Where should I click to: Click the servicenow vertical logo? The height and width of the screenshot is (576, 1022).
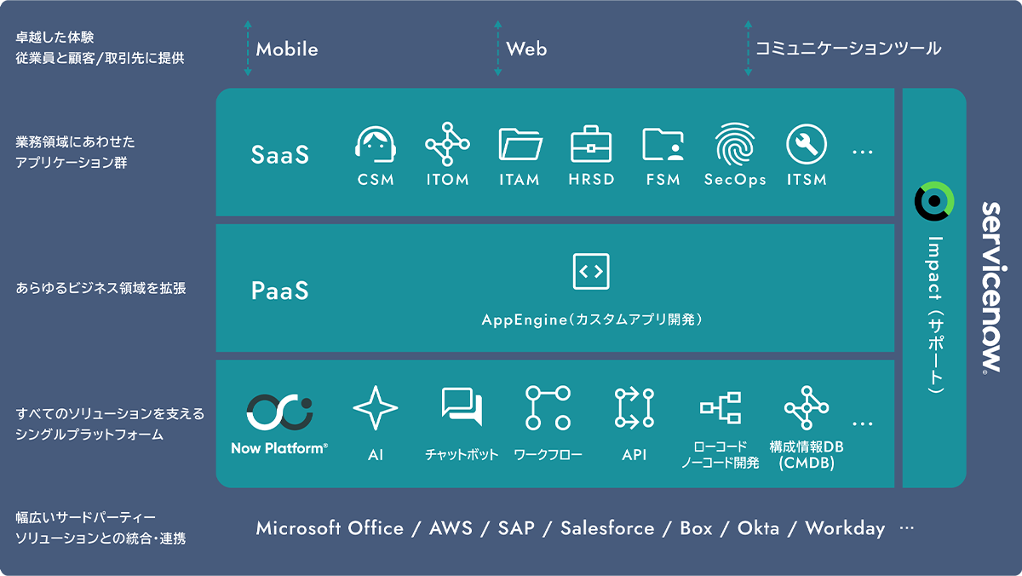(x=990, y=287)
